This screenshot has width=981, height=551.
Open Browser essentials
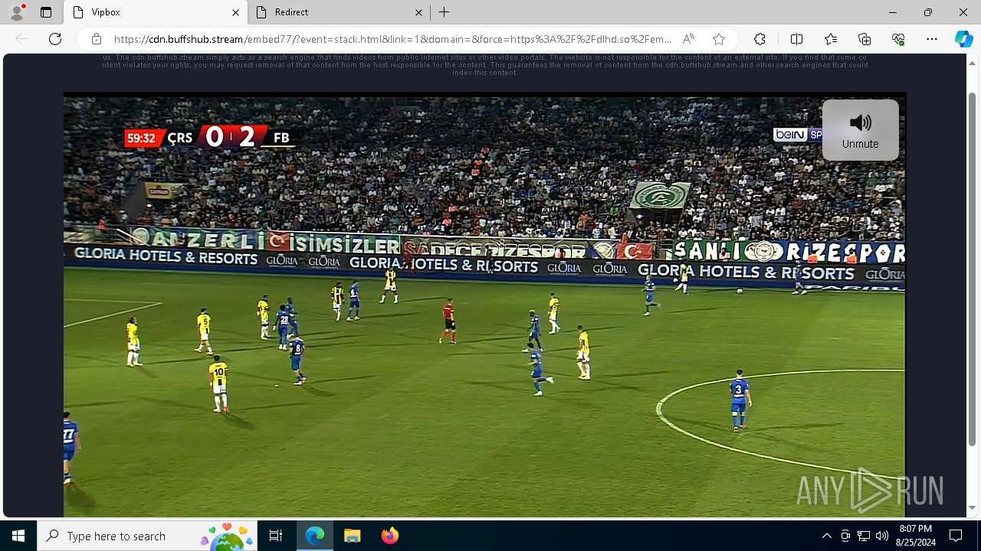pos(898,39)
